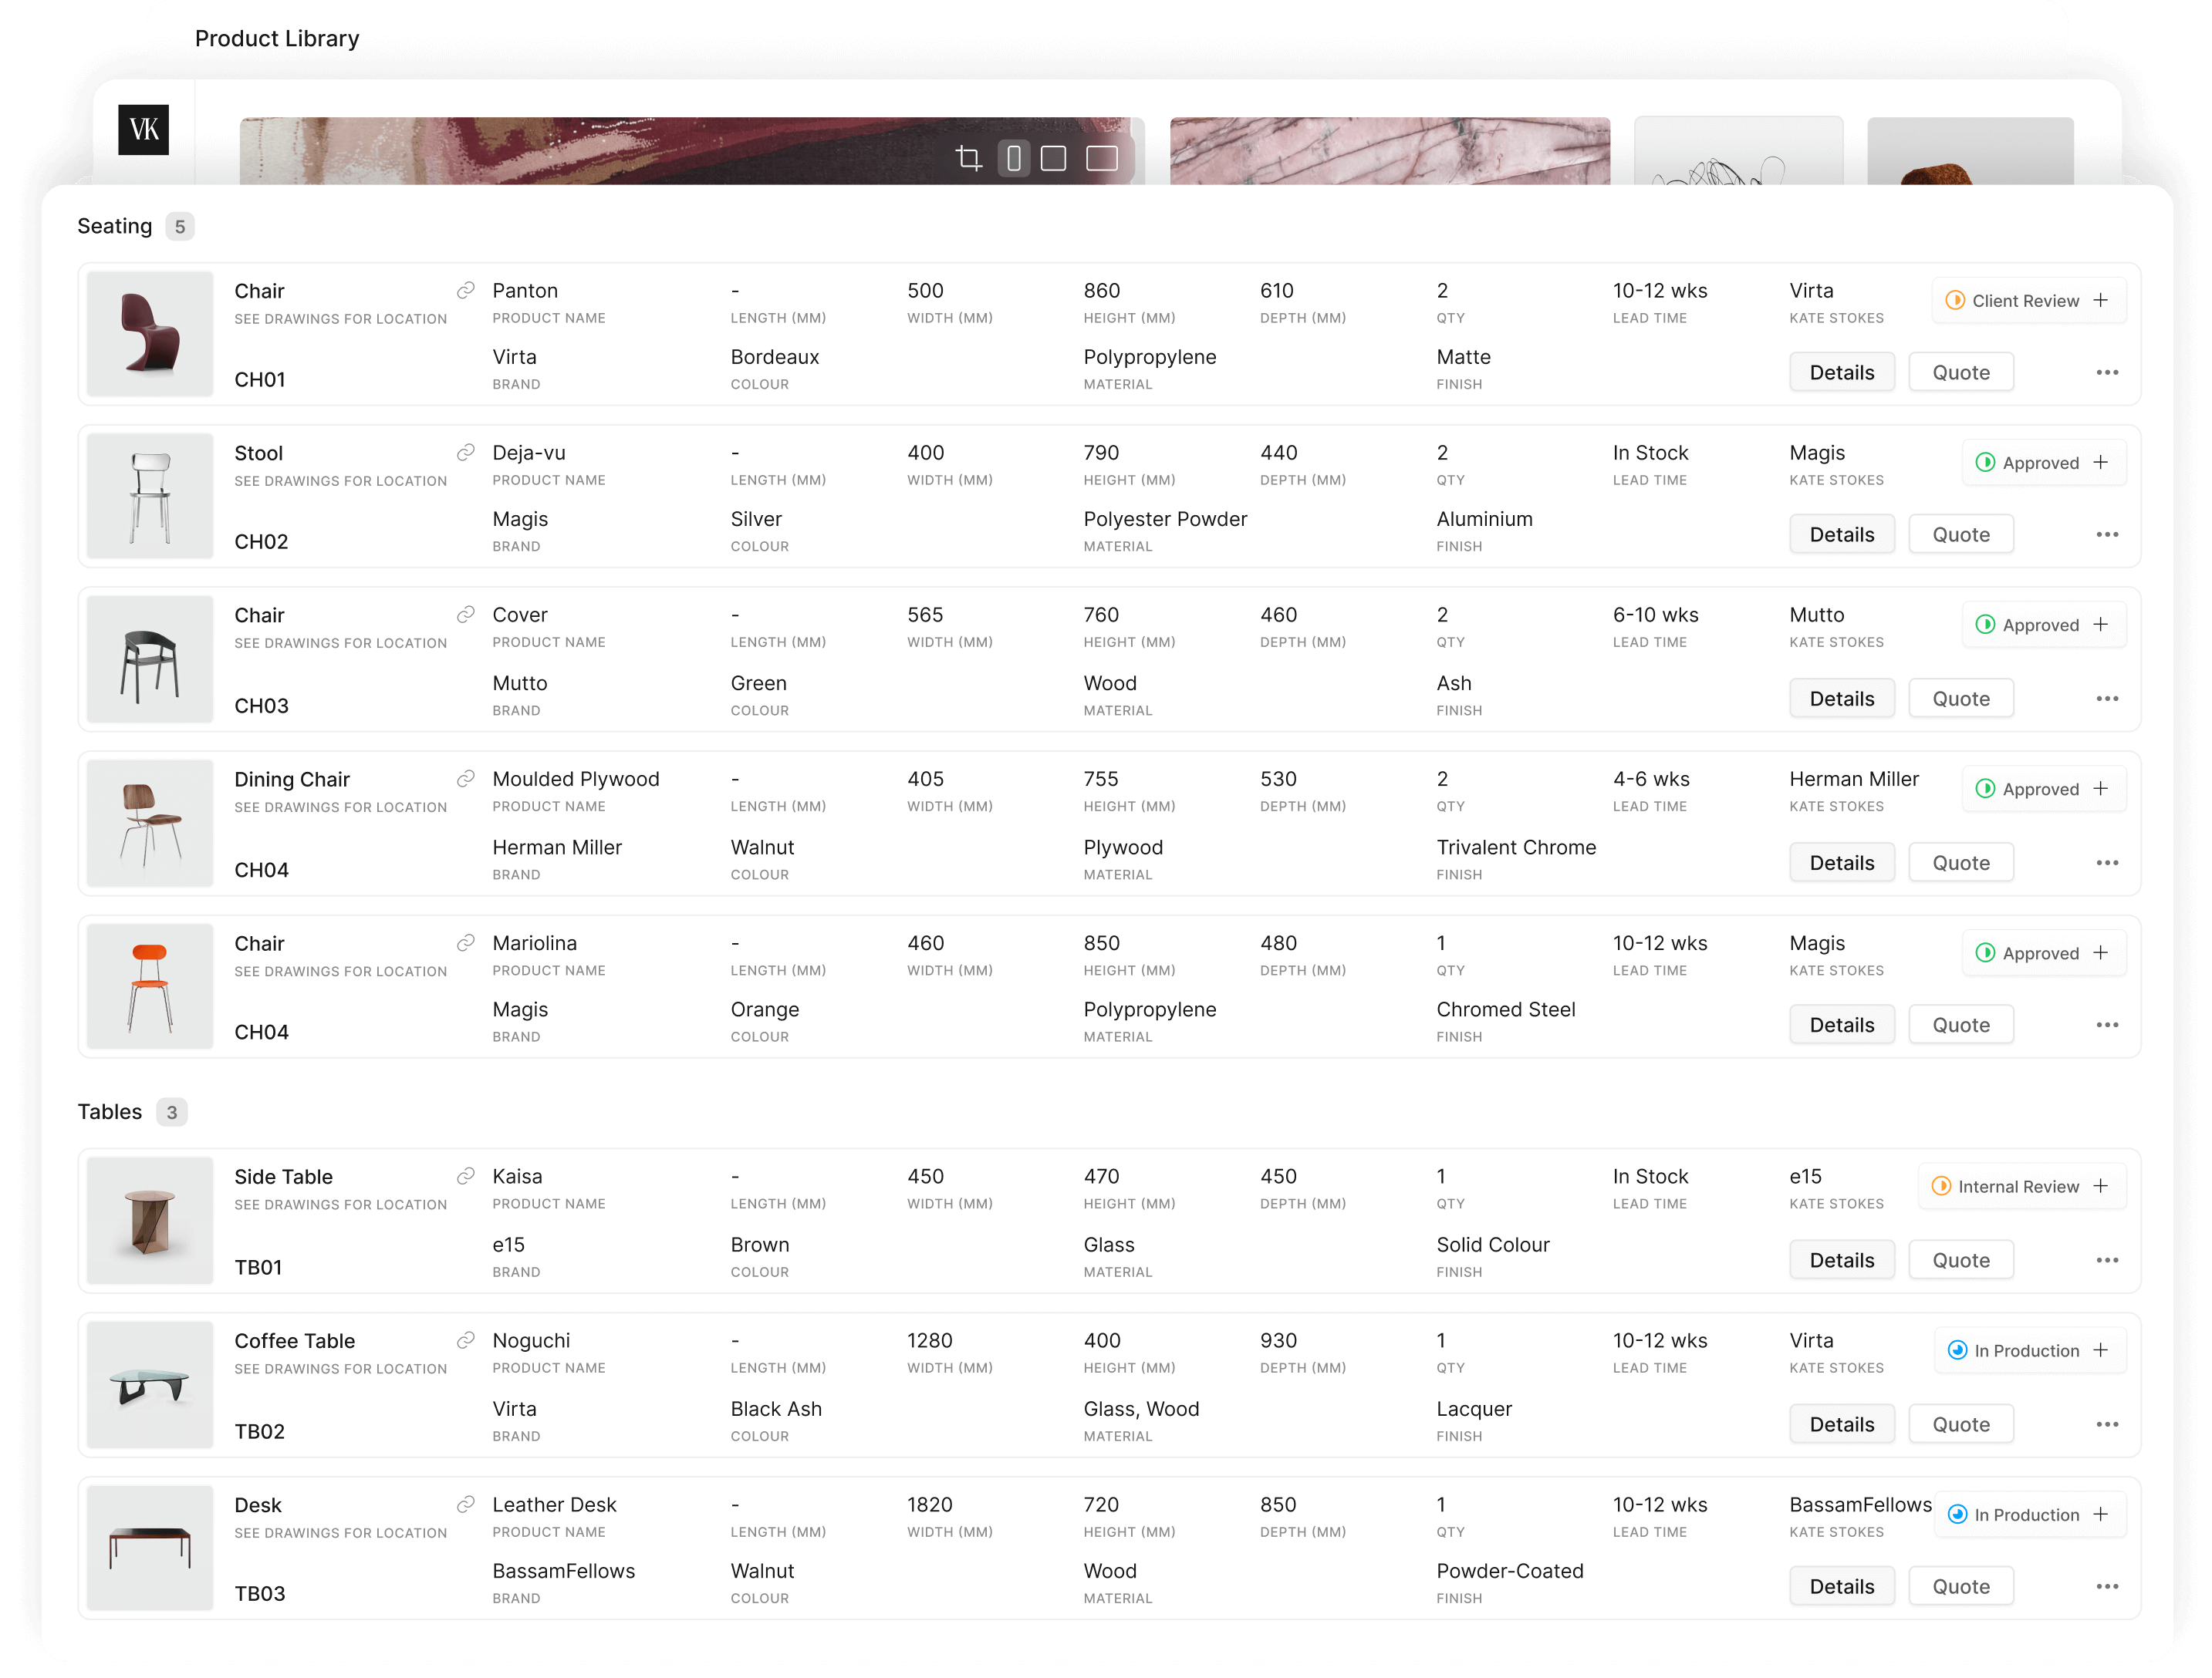Click the plus icon next to Approved on CH04 Mariolina
The image size is (2212, 1678).
point(2101,952)
